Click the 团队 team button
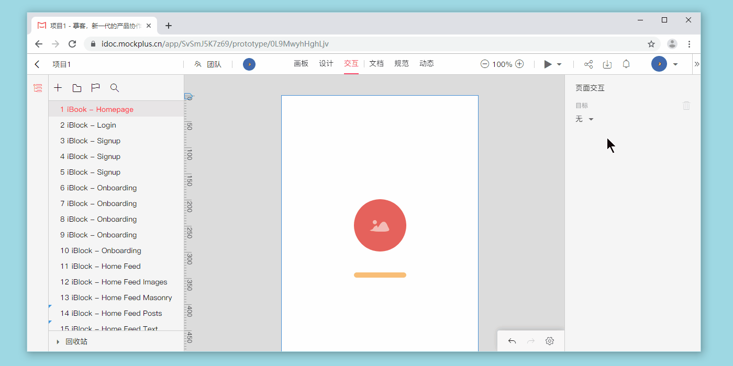 [x=208, y=64]
